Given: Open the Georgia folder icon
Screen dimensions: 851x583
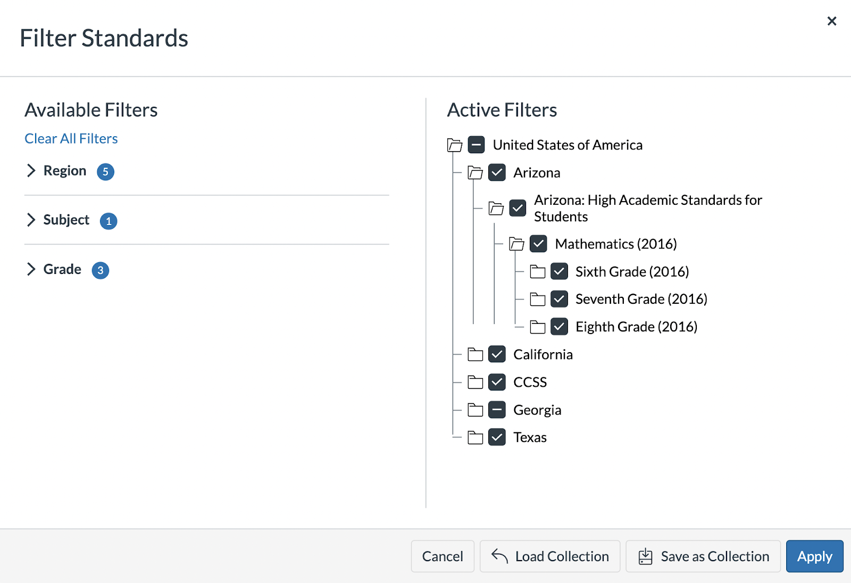Looking at the screenshot, I should click(475, 410).
